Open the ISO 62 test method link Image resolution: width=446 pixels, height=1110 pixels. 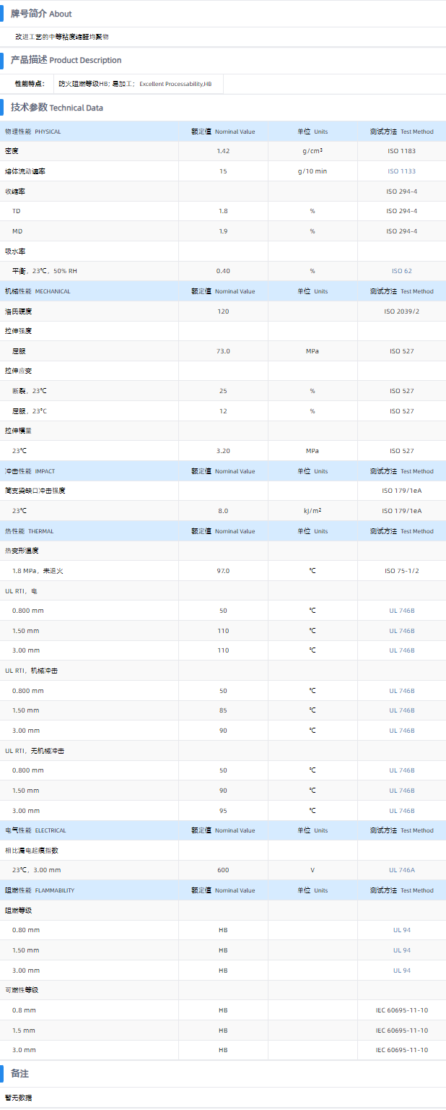click(x=401, y=271)
